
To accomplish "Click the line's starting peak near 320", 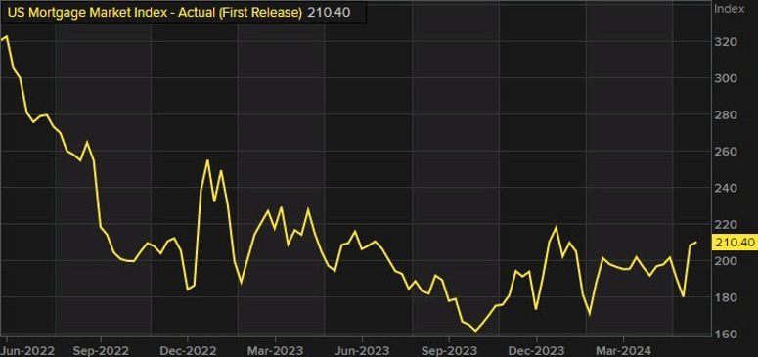I will tap(6, 36).
